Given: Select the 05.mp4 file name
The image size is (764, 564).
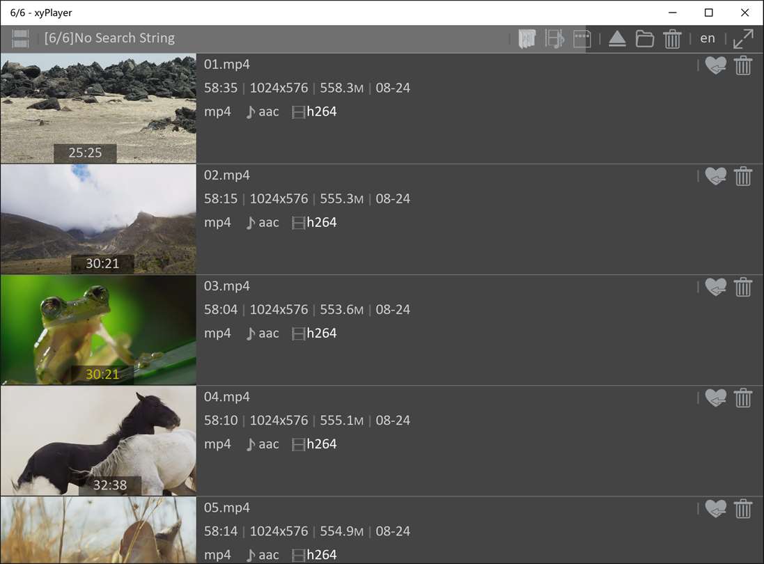Looking at the screenshot, I should click(226, 508).
